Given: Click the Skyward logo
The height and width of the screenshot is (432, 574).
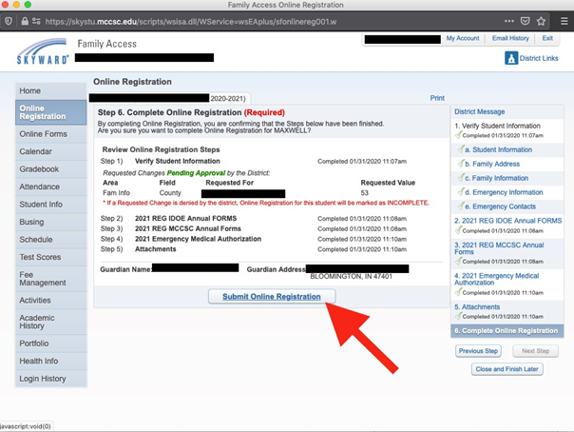Looking at the screenshot, I should tap(43, 54).
